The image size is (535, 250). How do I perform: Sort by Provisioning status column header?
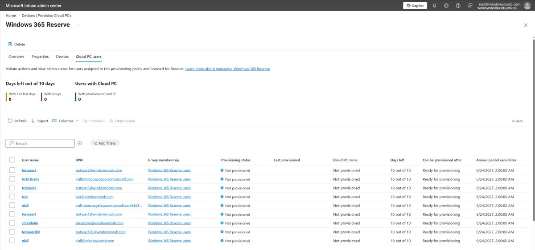coord(235,160)
